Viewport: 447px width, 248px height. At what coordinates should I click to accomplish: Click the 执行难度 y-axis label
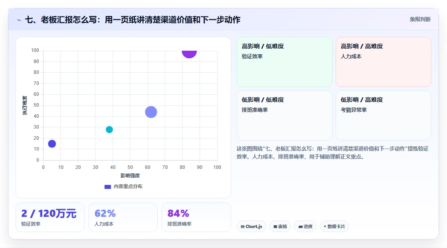pyautogui.click(x=25, y=105)
